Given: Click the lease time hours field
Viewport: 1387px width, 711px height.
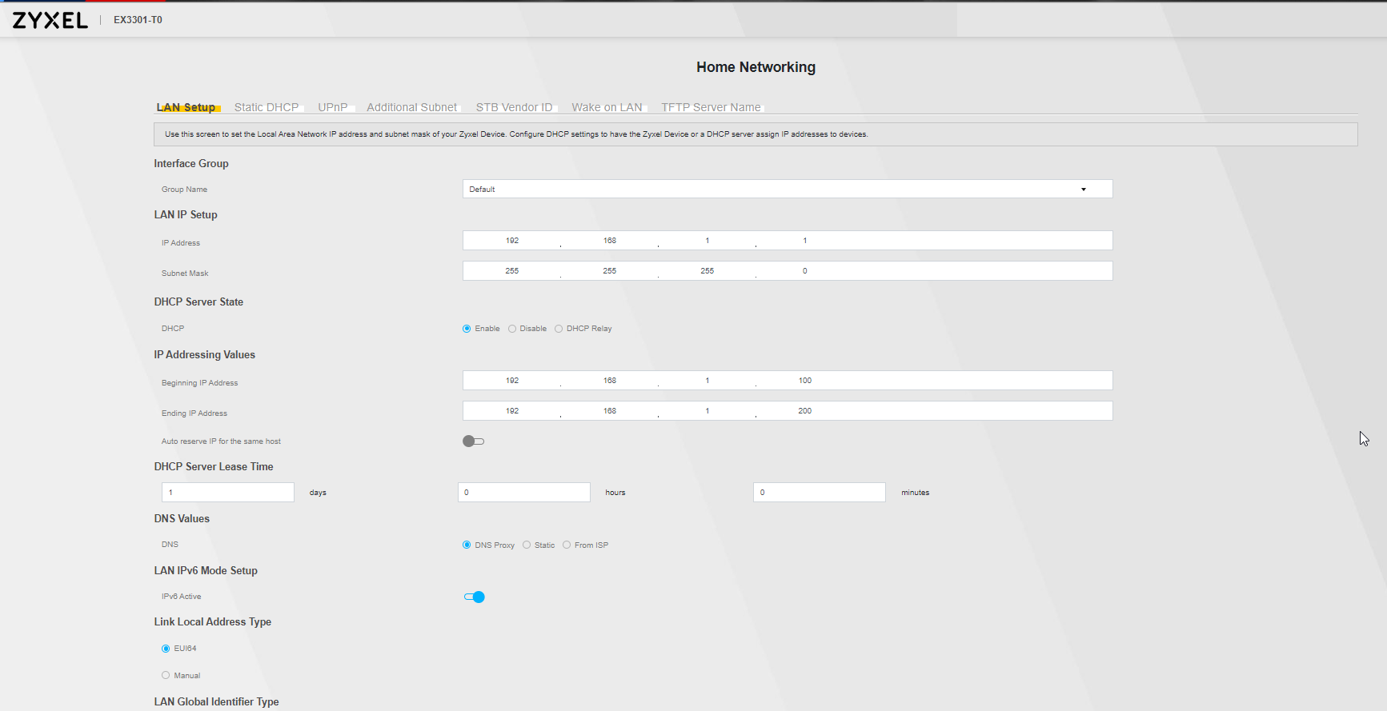Looking at the screenshot, I should pos(524,493).
